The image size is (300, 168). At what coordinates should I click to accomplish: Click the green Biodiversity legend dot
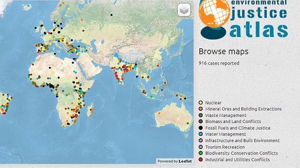200,153
